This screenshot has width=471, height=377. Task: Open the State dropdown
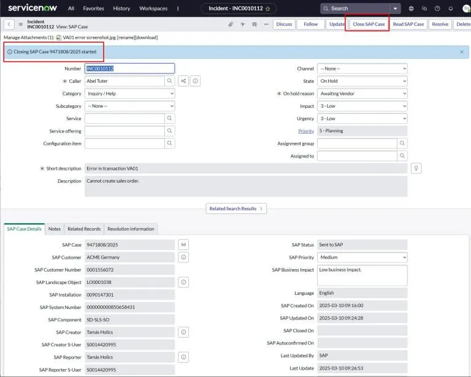[362, 81]
